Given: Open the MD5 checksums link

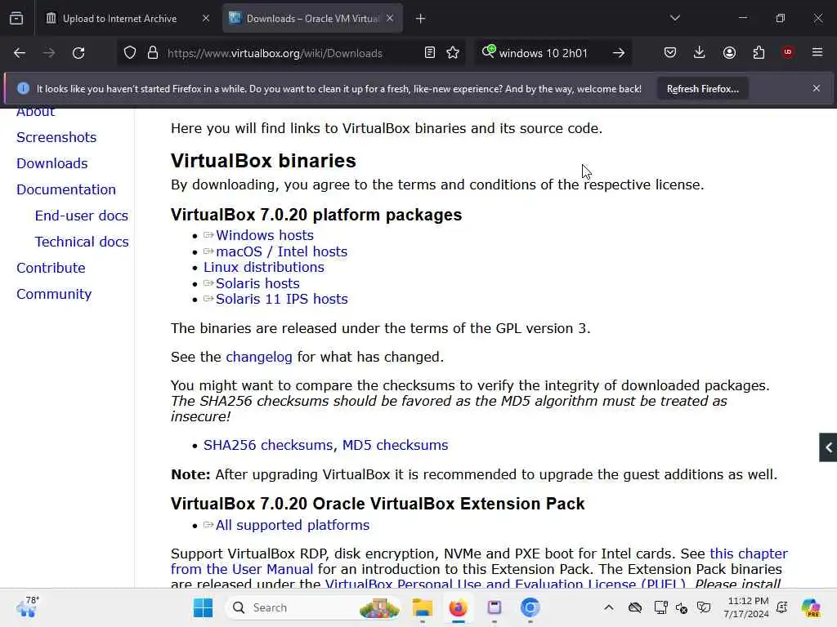Looking at the screenshot, I should 395,445.
